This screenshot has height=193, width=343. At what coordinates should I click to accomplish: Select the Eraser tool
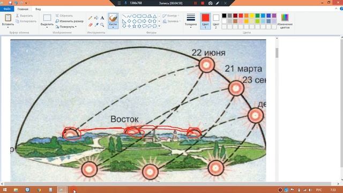(90, 25)
